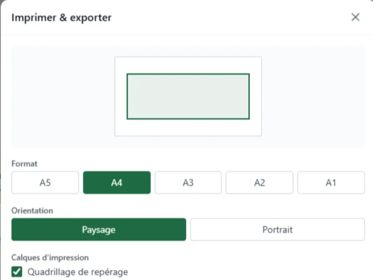Click the Orientation section label
The width and height of the screenshot is (373, 280).
tap(32, 211)
